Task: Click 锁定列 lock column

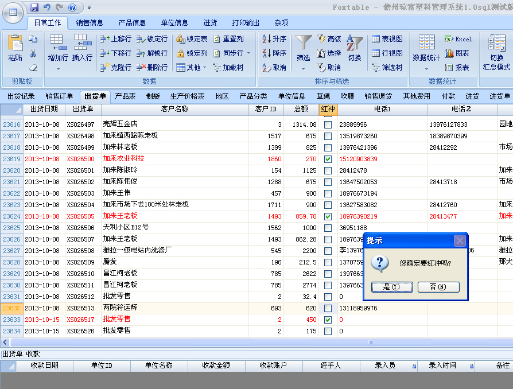Action: [192, 53]
